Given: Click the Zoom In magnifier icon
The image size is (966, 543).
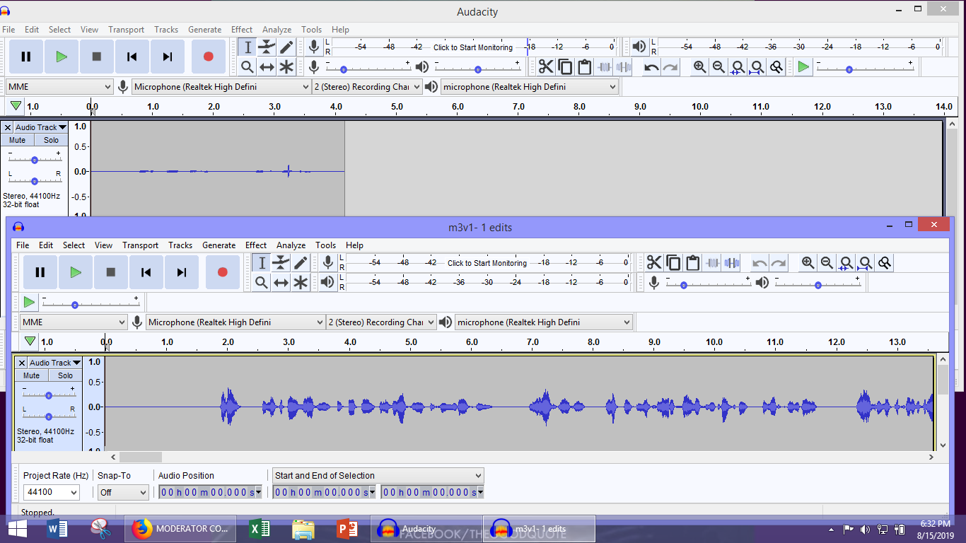Looking at the screenshot, I should (x=699, y=66).
